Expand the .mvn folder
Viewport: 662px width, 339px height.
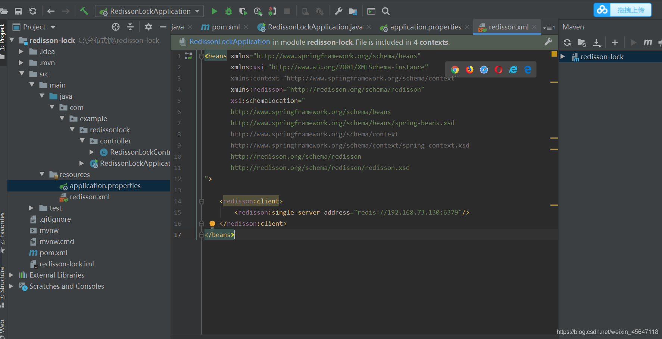coord(21,63)
